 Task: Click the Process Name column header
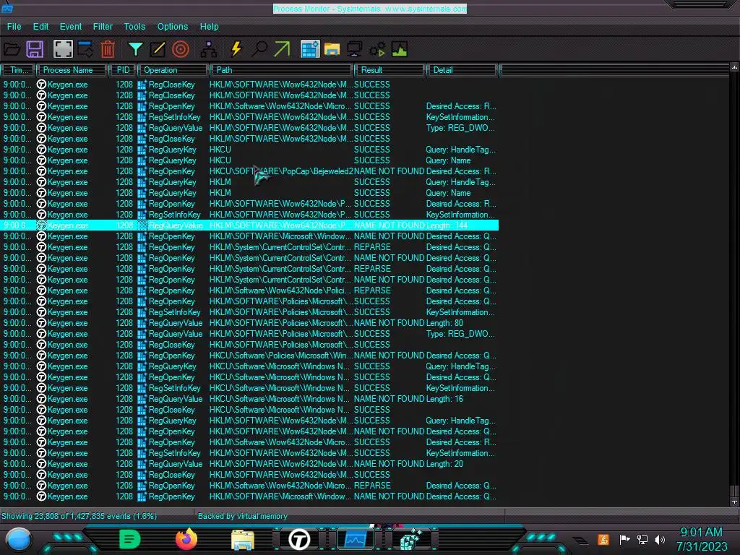point(72,70)
